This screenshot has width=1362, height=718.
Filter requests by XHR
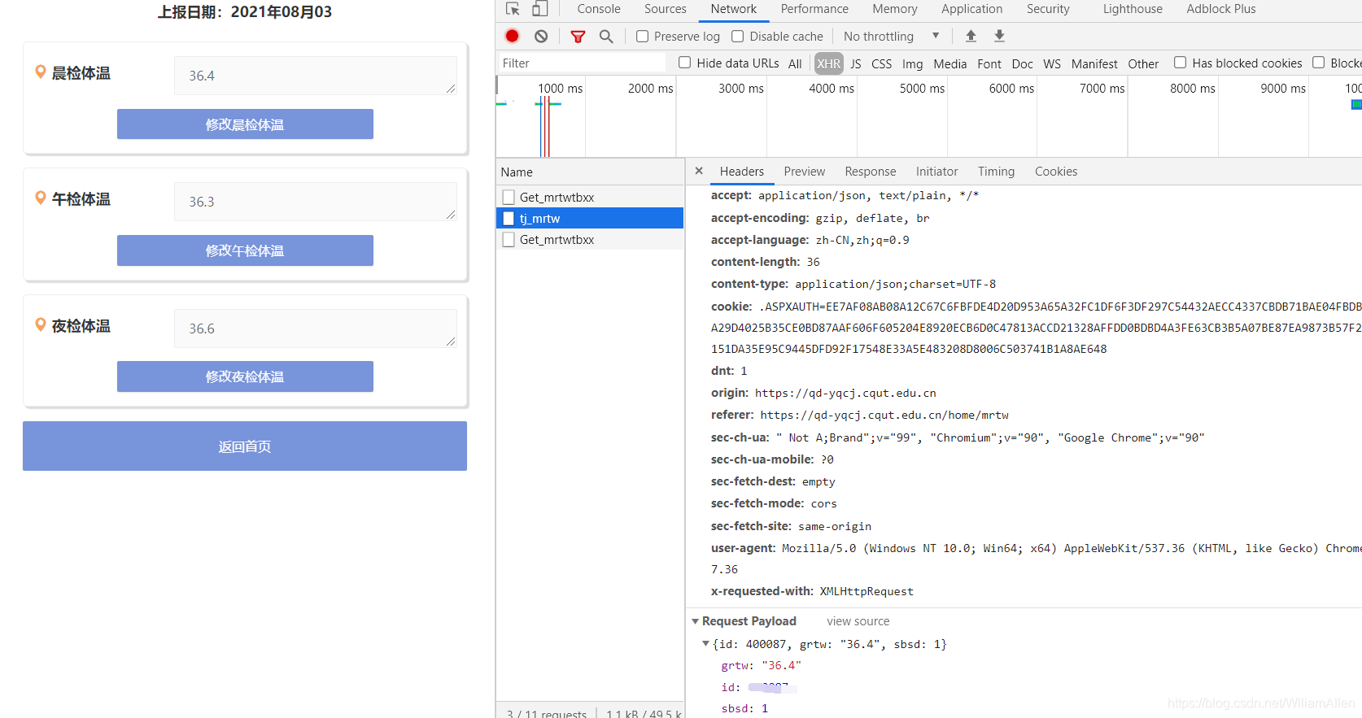[829, 63]
